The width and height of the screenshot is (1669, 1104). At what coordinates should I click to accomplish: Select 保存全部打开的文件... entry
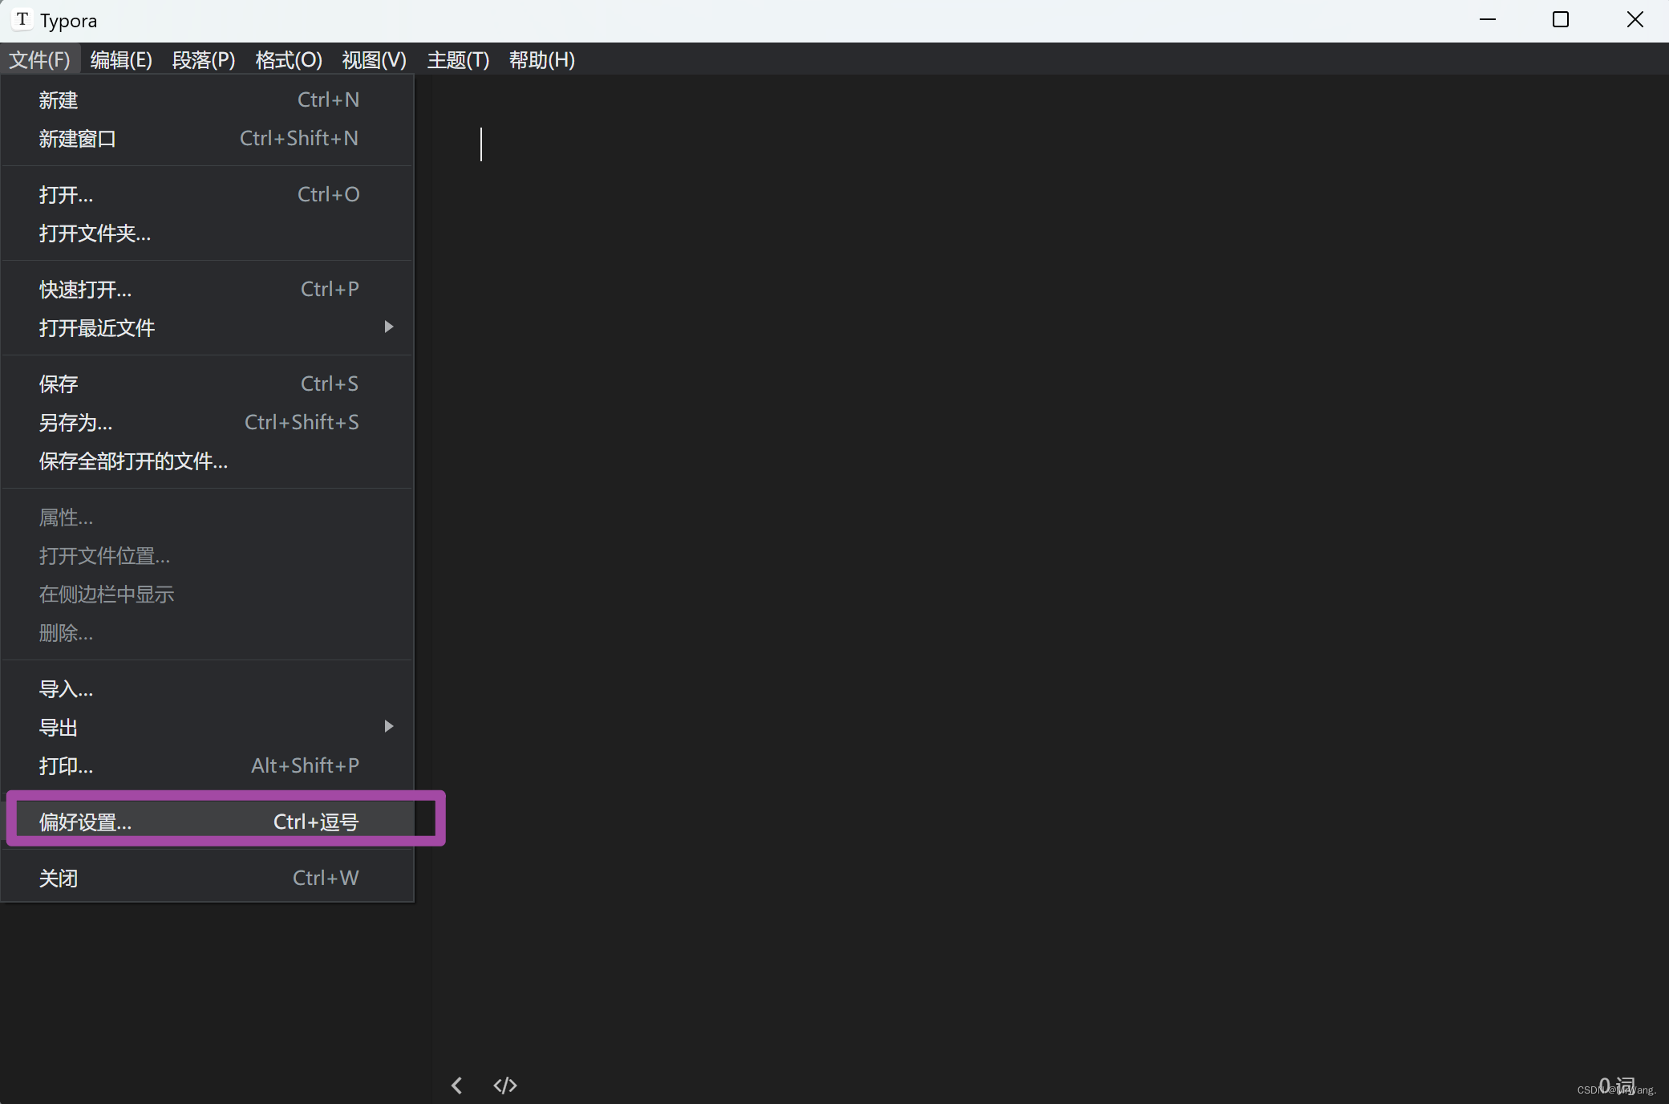point(207,461)
